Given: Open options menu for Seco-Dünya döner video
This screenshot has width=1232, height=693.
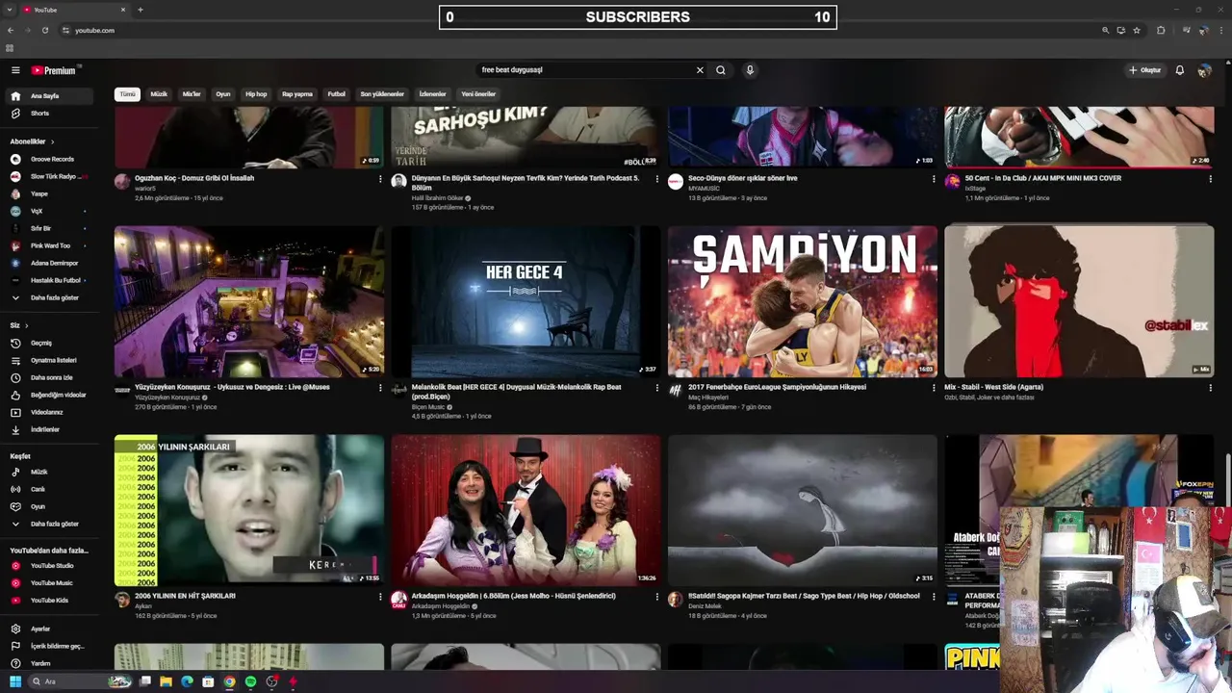Looking at the screenshot, I should [934, 179].
